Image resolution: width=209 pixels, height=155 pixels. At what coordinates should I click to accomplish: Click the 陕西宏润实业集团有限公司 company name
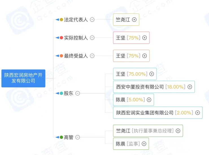tap(145, 113)
